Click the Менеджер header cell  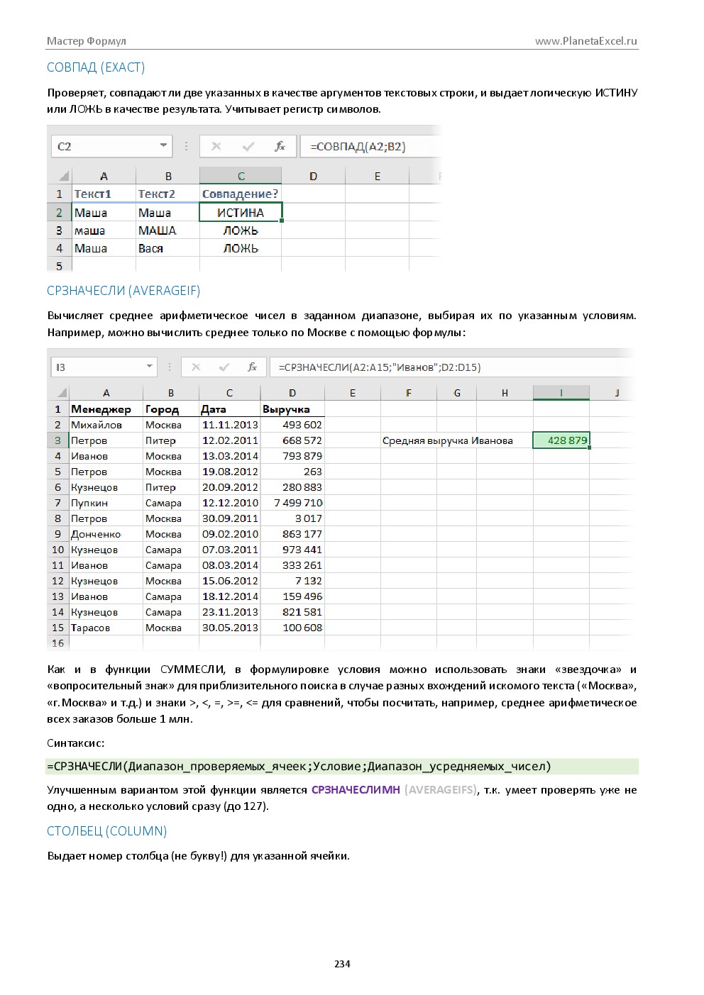[106, 409]
